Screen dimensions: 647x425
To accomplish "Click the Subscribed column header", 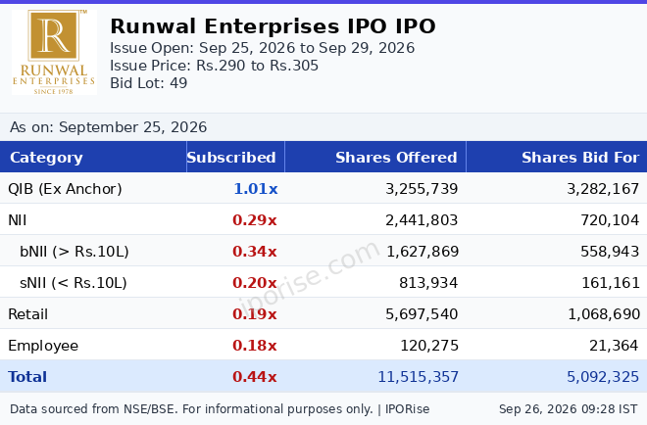I will pos(231,158).
